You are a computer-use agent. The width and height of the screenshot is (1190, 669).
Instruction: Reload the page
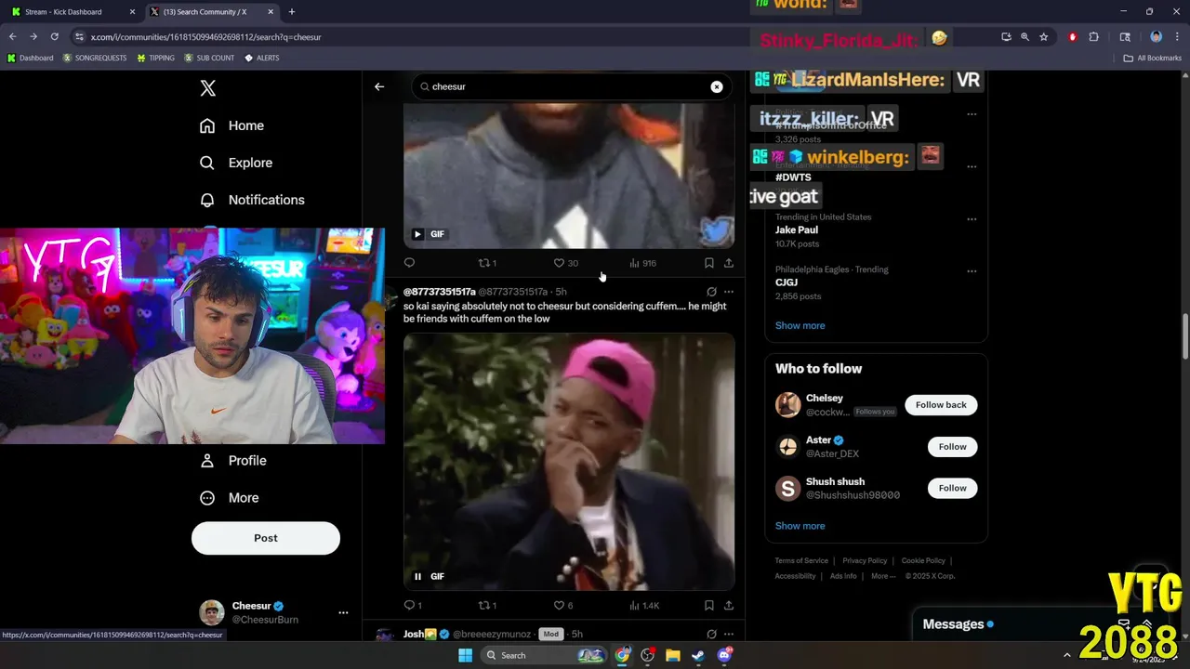(x=54, y=36)
